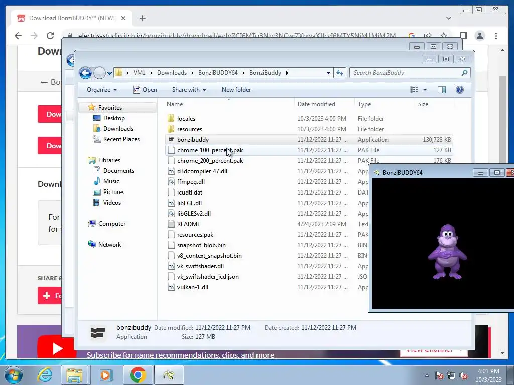The image size is (514, 385).
Task: Expand address bar previous locations dropdown
Action: tap(328, 73)
